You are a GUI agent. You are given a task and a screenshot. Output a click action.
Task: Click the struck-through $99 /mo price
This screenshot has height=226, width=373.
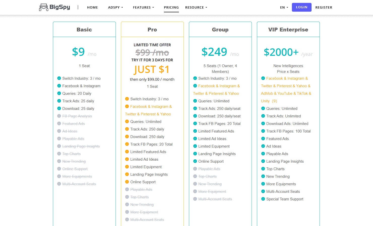152,53
